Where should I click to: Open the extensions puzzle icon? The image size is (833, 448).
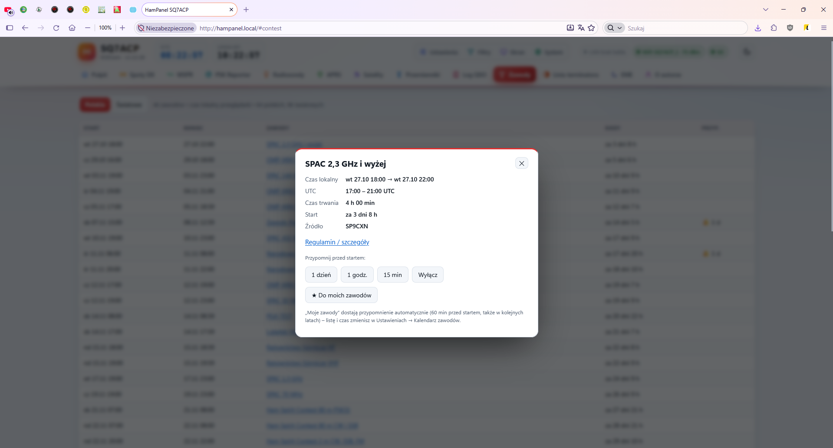774,28
